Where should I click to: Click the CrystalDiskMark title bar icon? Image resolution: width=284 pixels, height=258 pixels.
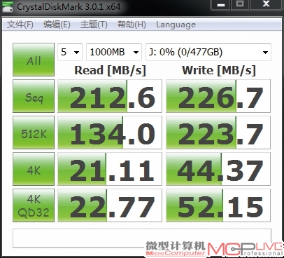tap(7, 6)
